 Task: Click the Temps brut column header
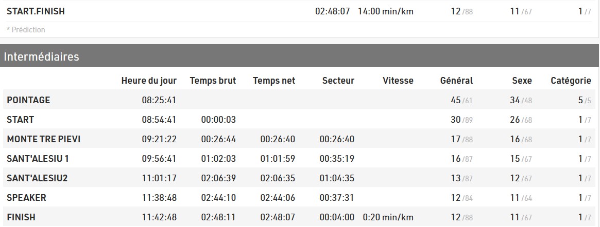[213, 81]
